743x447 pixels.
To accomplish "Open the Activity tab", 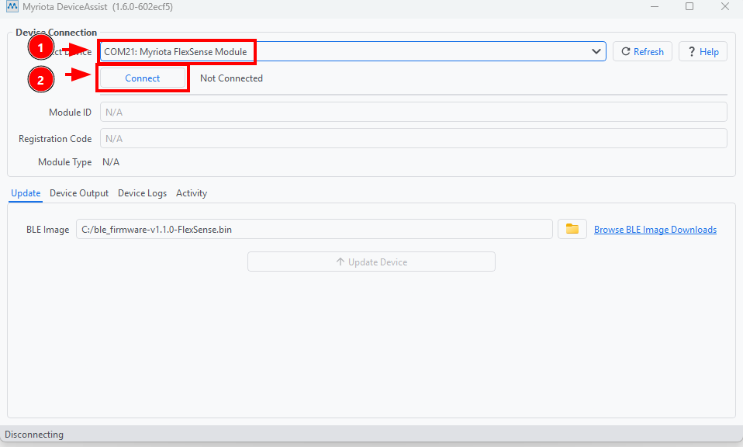I will click(x=192, y=193).
